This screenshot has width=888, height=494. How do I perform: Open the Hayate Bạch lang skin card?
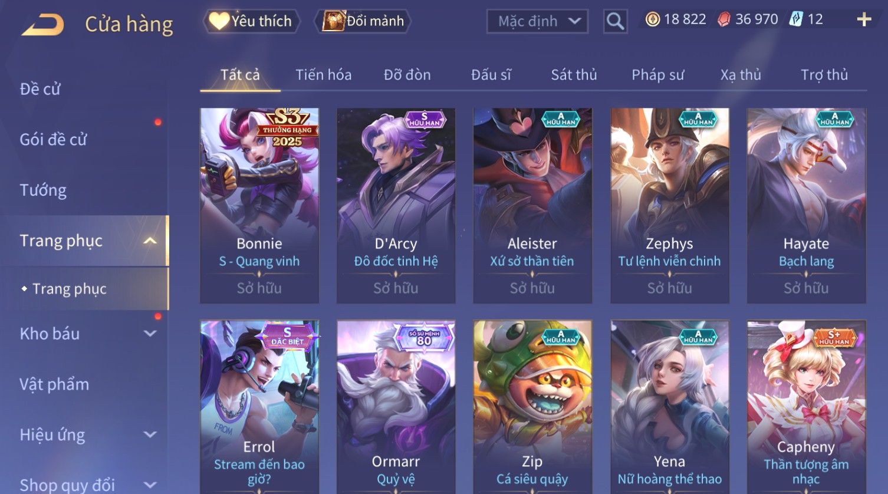coord(806,206)
